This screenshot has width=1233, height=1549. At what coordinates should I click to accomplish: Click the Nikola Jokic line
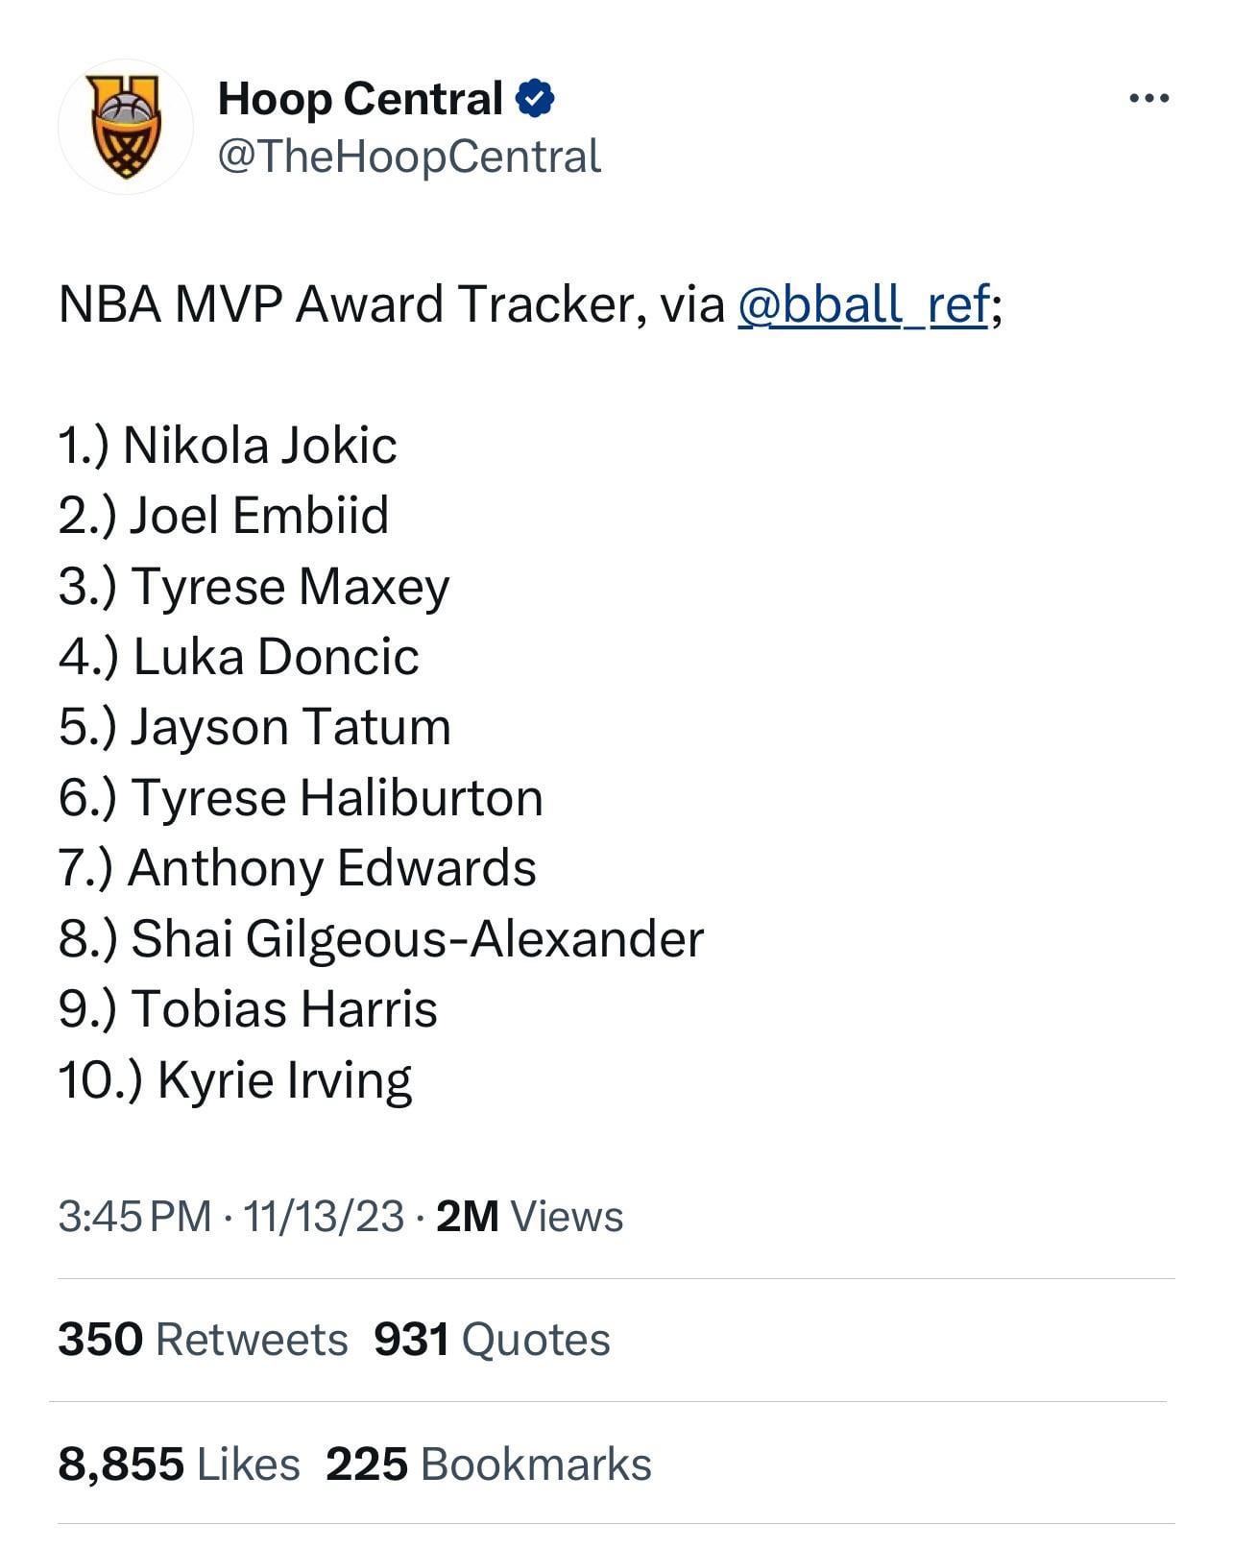point(228,445)
